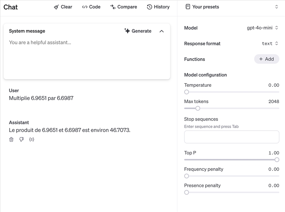Click the sparkle Generate icon

127,31
